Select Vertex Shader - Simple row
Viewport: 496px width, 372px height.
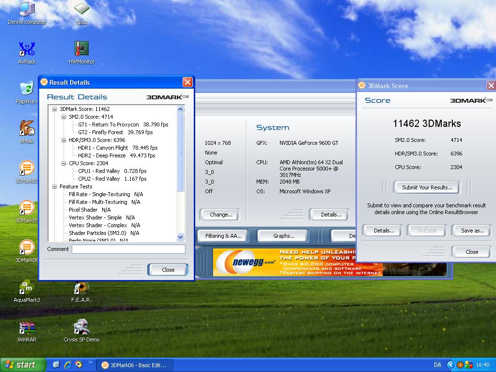[x=102, y=217]
